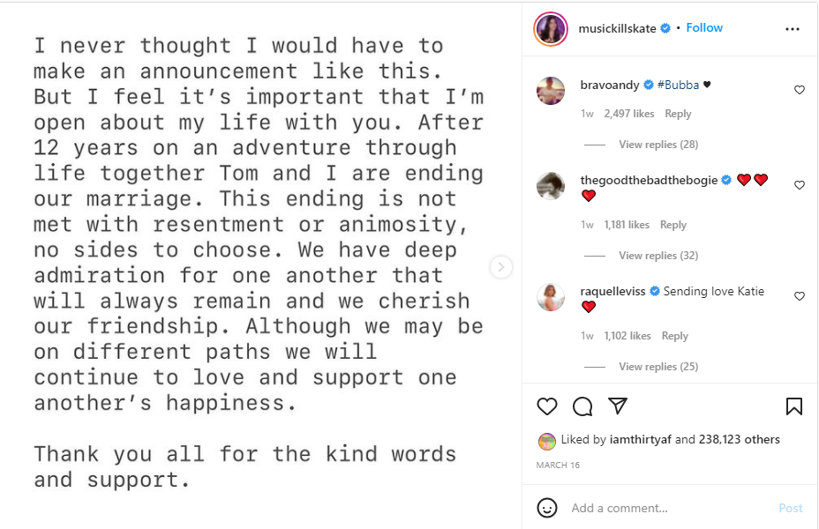Like raquelleviss's comment

point(800,296)
